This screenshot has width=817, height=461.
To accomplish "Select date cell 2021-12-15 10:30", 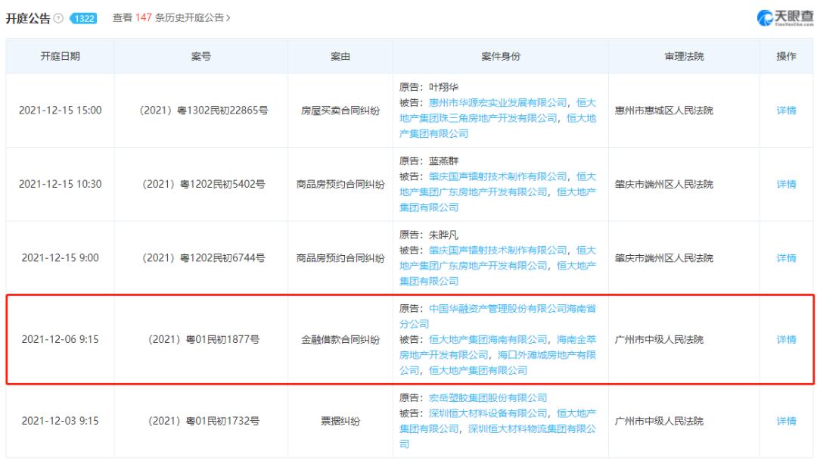I will tap(60, 184).
